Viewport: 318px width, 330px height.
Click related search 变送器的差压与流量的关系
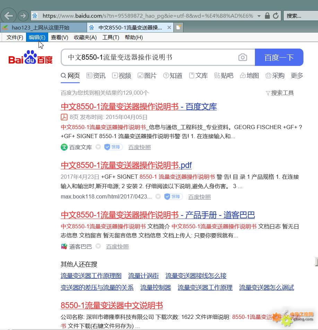tap(97, 287)
